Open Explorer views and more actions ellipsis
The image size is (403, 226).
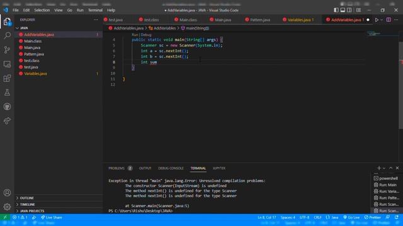[x=96, y=19]
